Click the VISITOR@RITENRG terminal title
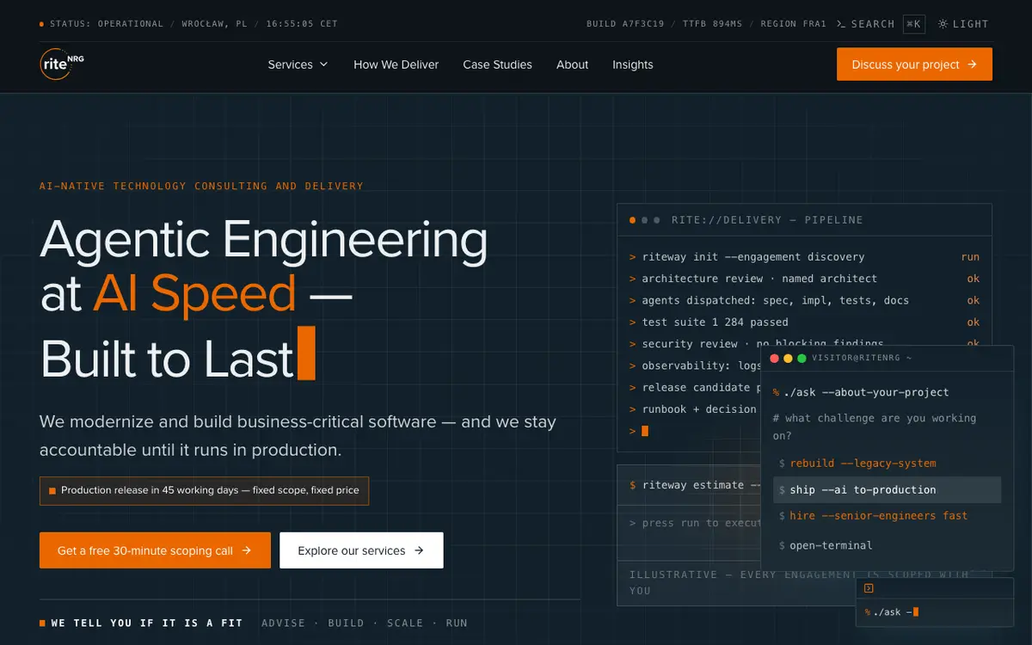1032x645 pixels. [863, 358]
